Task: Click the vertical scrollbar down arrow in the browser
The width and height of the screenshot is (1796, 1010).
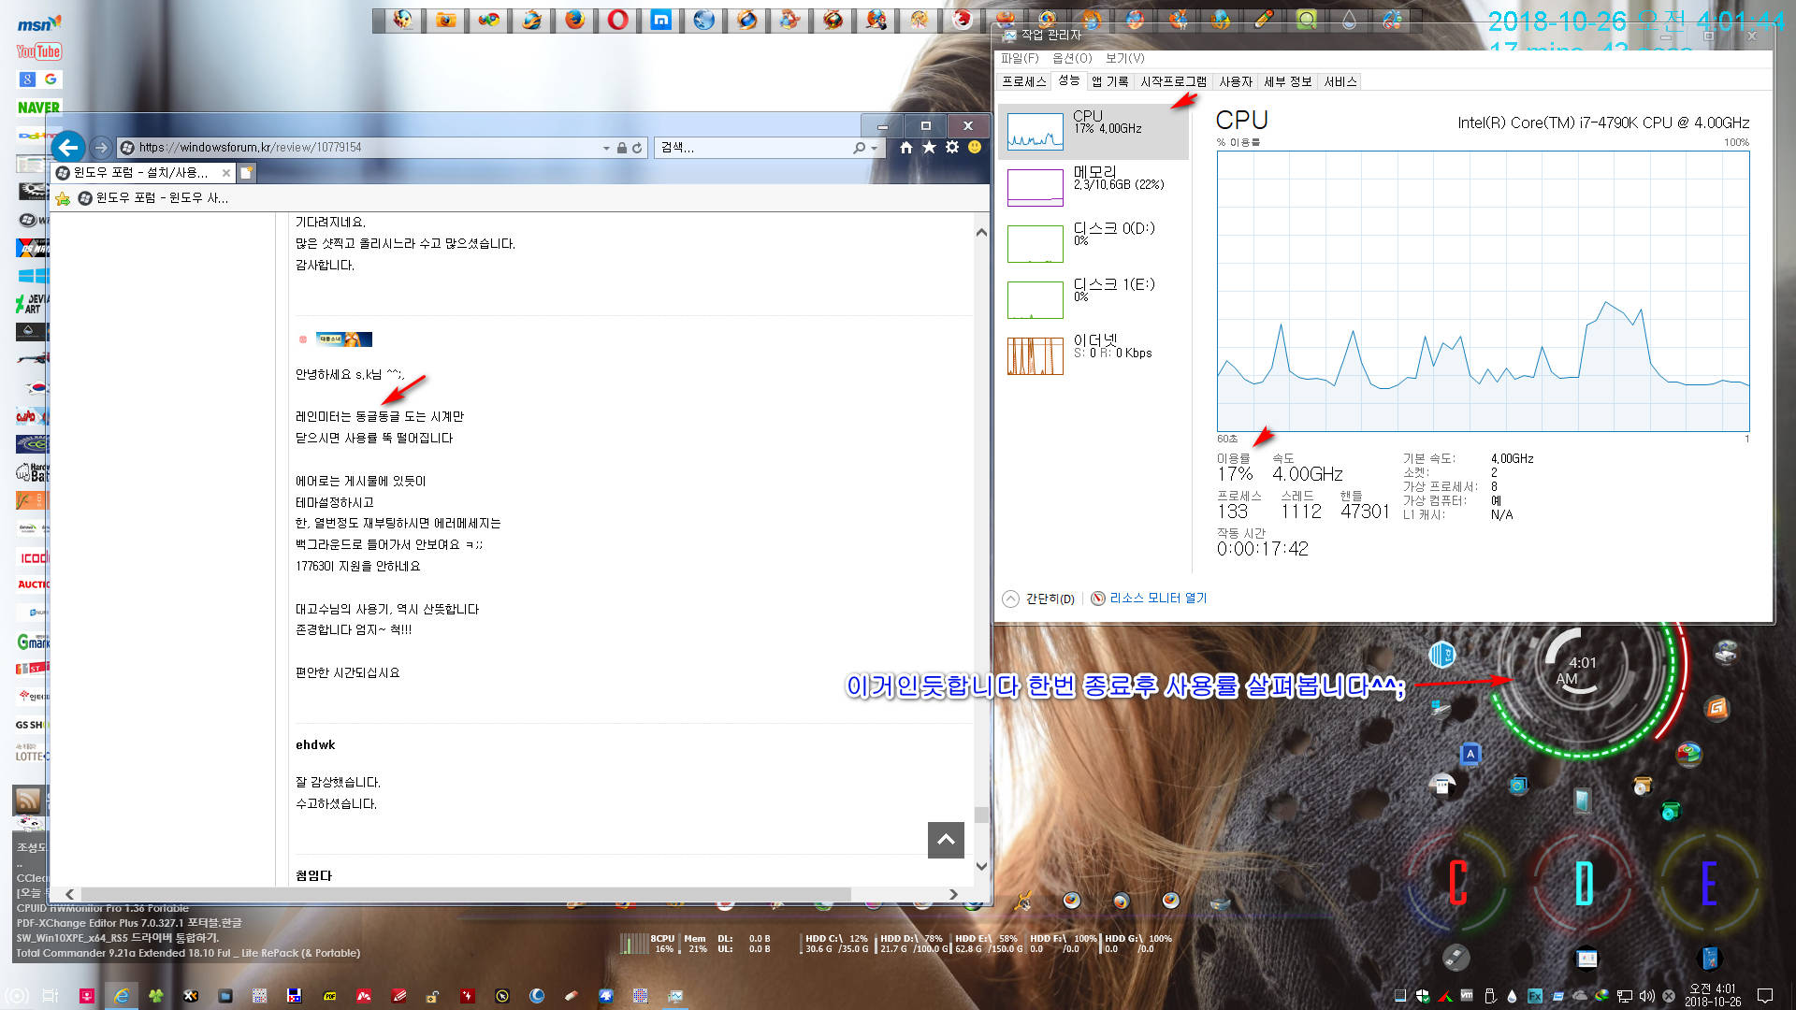Action: tap(981, 866)
